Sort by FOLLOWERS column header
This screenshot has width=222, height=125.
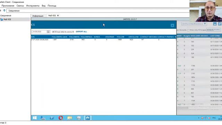74,37
